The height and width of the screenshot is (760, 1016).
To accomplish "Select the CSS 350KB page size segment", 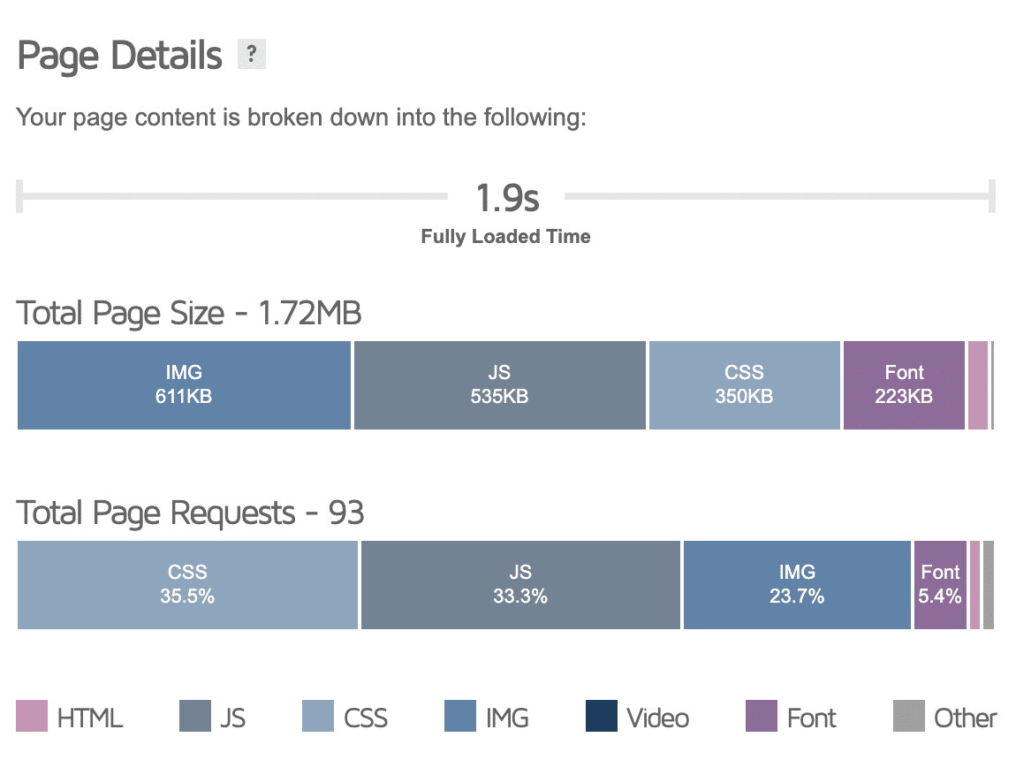I will 744,385.
